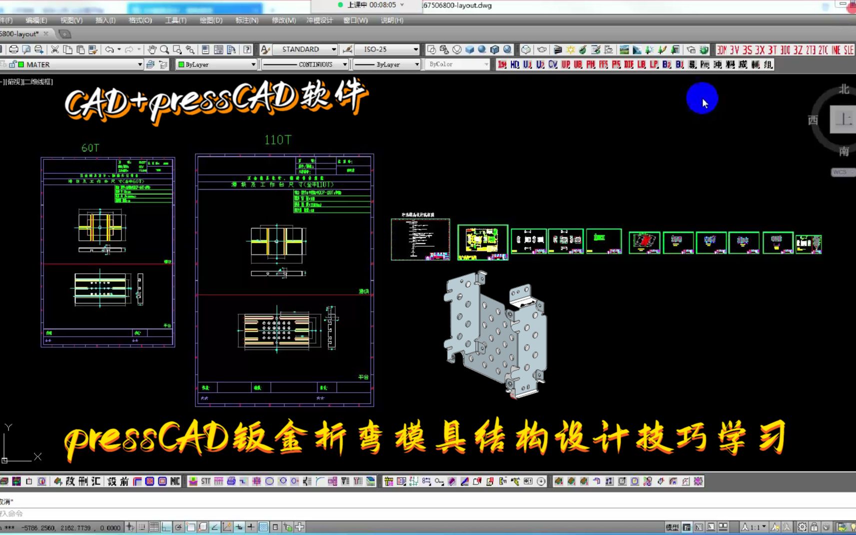Click the CV pressCAD toolbar icon
856x535 pixels.
pyautogui.click(x=553, y=64)
